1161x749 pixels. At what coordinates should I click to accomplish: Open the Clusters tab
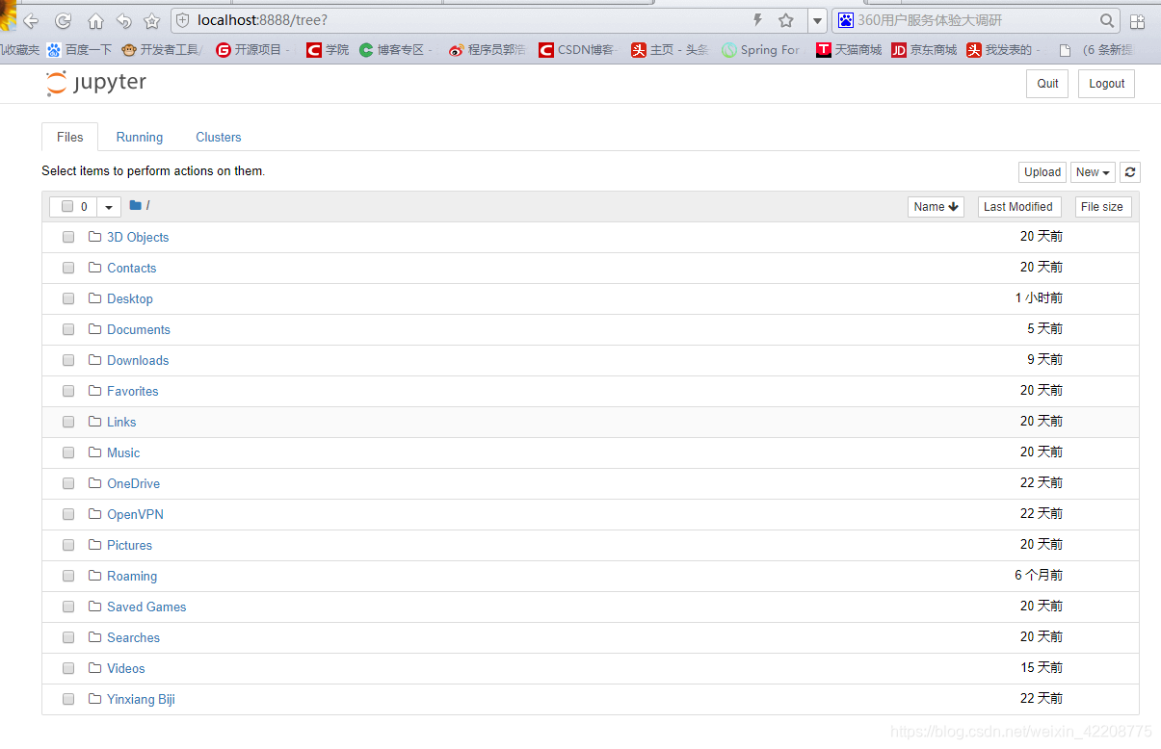[x=219, y=137]
